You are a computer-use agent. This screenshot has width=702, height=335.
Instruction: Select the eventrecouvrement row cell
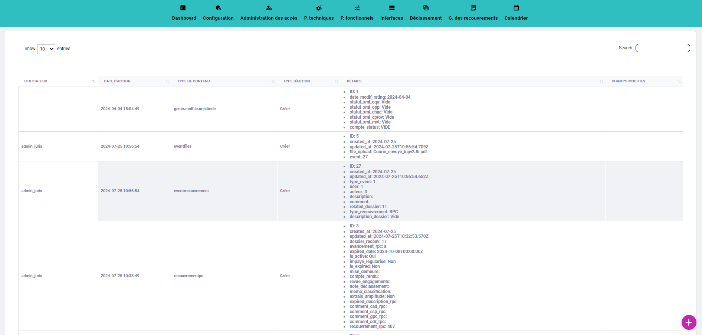191,191
